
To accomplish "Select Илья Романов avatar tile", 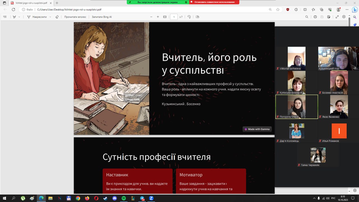I will (x=339, y=131).
